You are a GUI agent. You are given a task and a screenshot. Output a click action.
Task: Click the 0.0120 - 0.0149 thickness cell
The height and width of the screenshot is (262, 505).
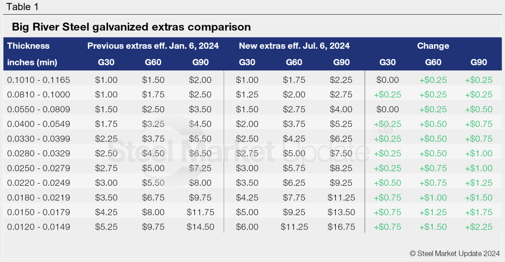tap(39, 227)
